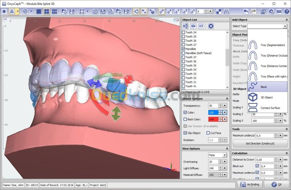Viewport: 291px width, 190px height.
Task: Click the 3D cube view icon
Action: pos(25,12)
